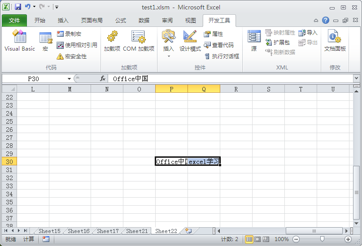Insert a new worksheet tab icon
This screenshot has width=362, height=246.
click(x=188, y=231)
